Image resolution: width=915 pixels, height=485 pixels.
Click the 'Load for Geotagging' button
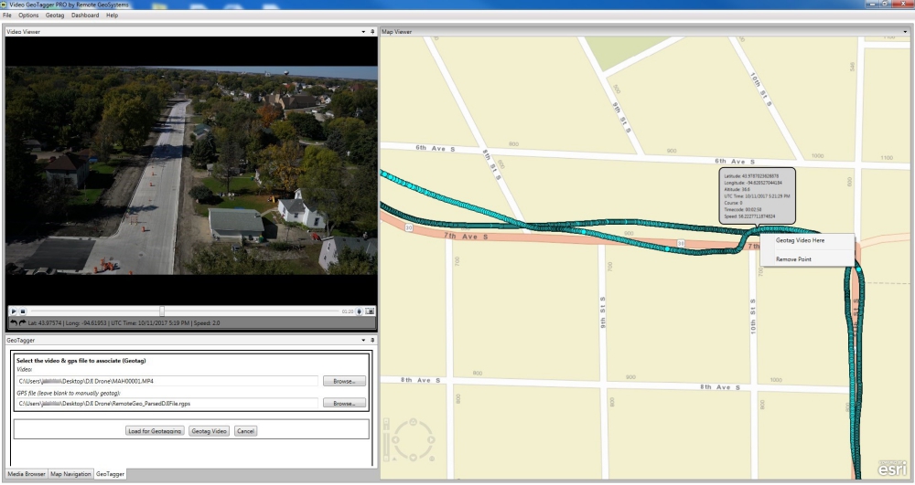pos(156,430)
